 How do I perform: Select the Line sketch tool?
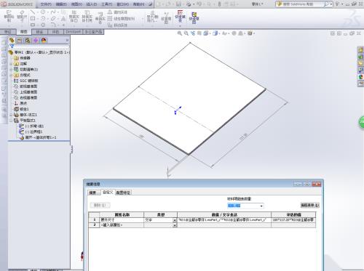33,12
